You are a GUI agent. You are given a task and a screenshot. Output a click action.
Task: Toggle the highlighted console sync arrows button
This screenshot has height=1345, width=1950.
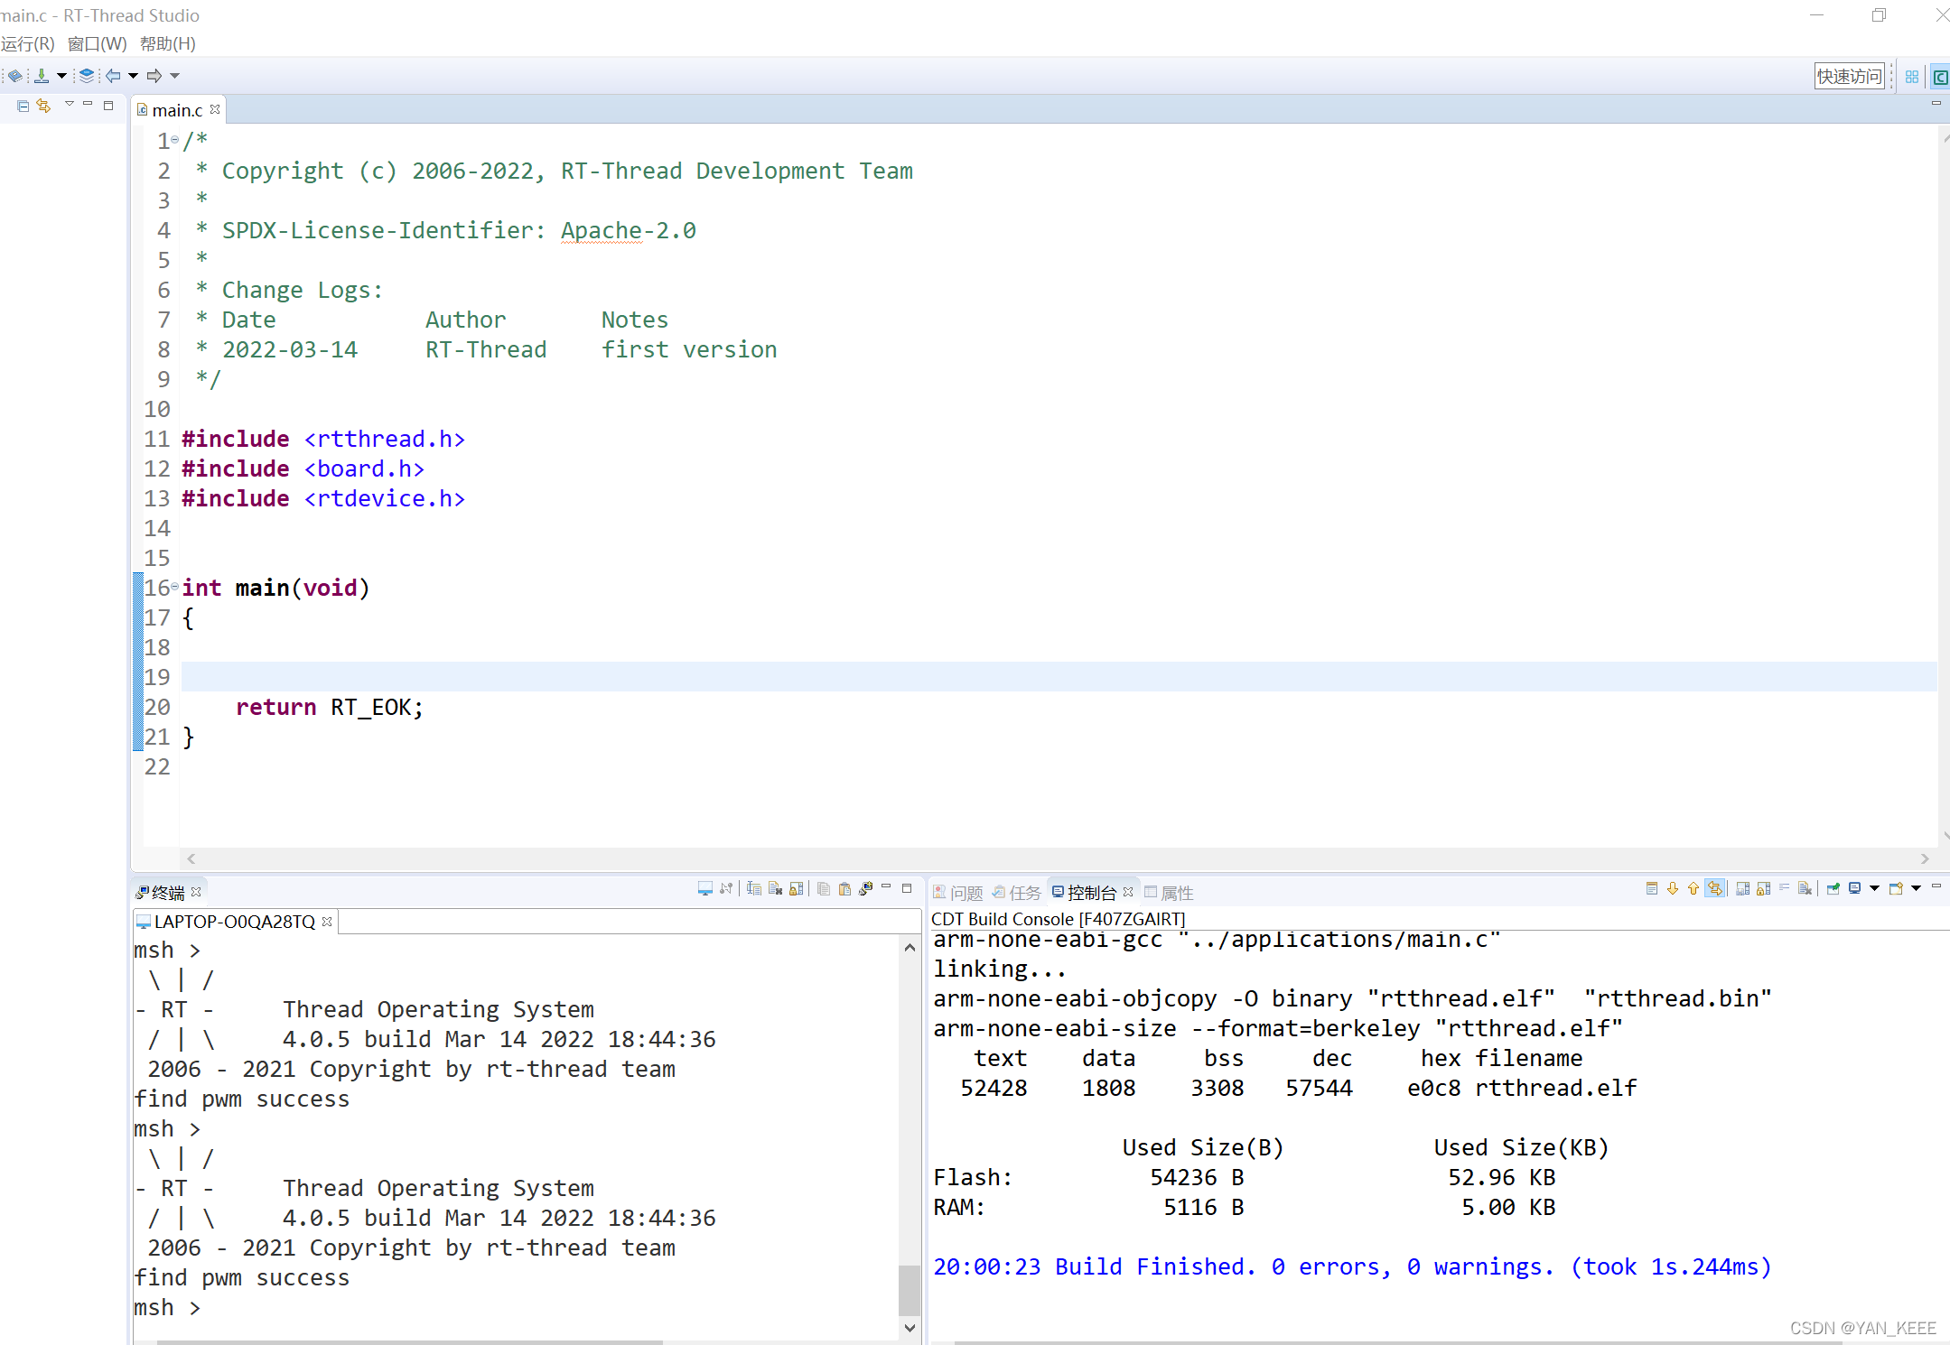[x=1715, y=888]
